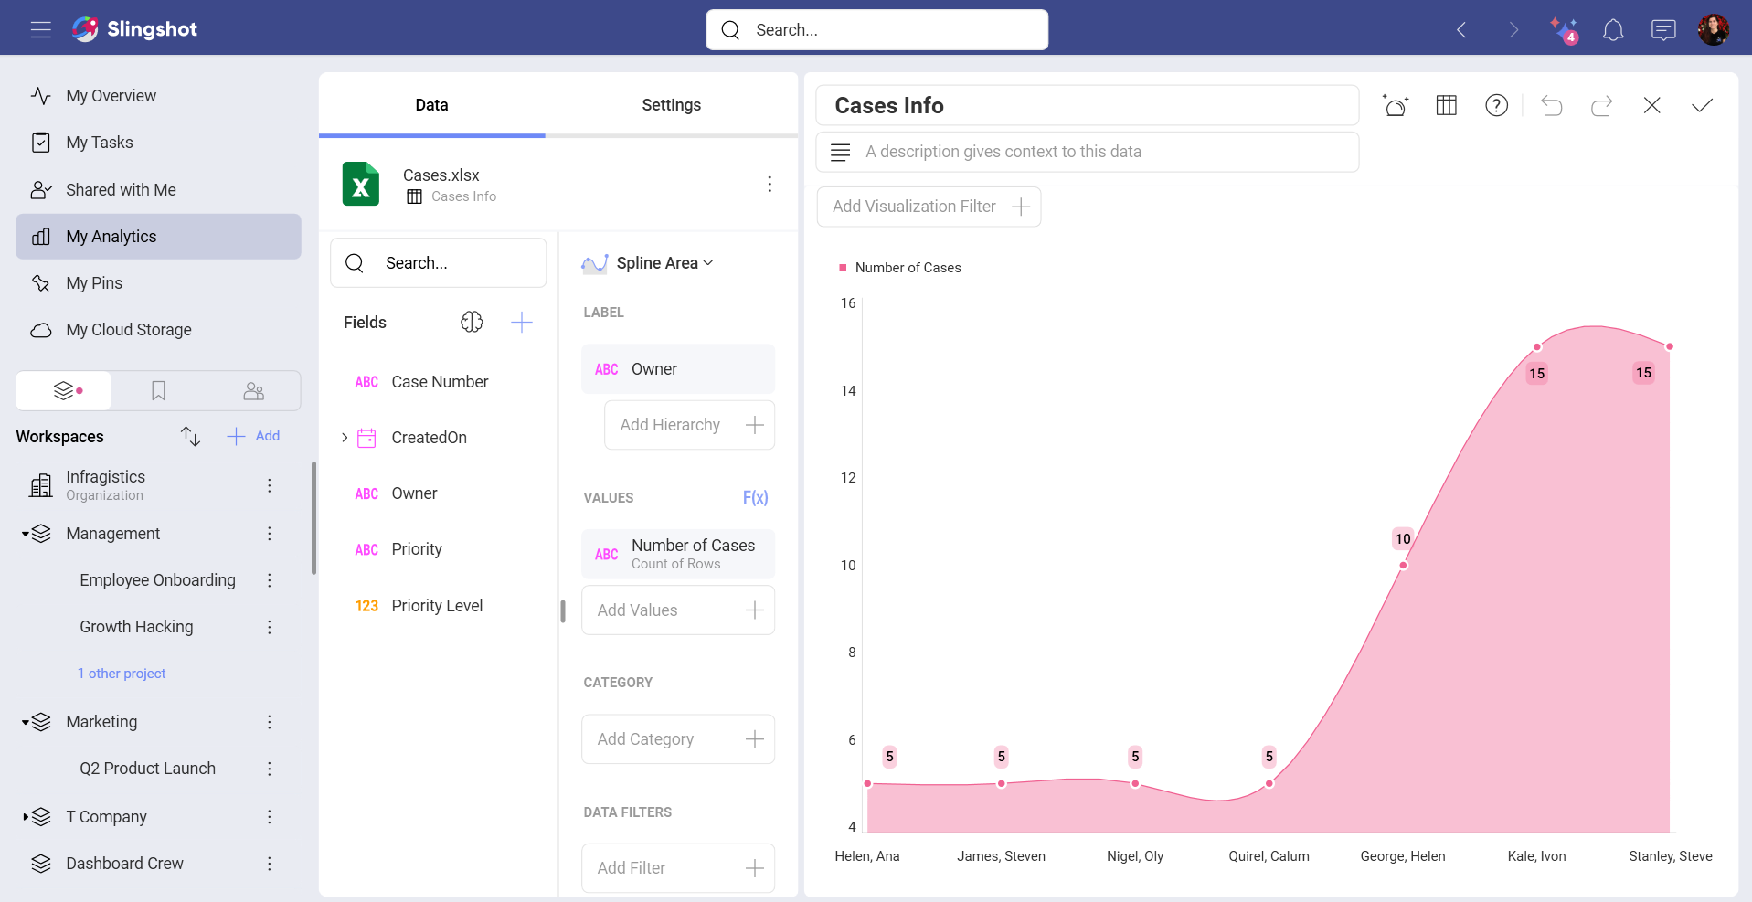Switch to people view in sidebar

(253, 391)
